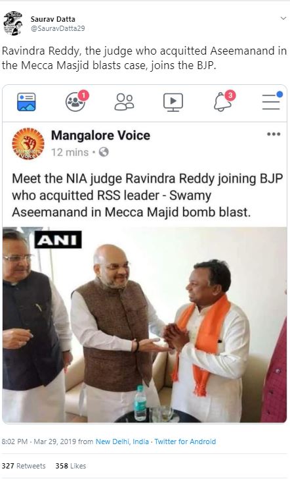Viewport: 290px width, 479px height.
Task: Expand the tweet options chevron
Action: tap(283, 18)
